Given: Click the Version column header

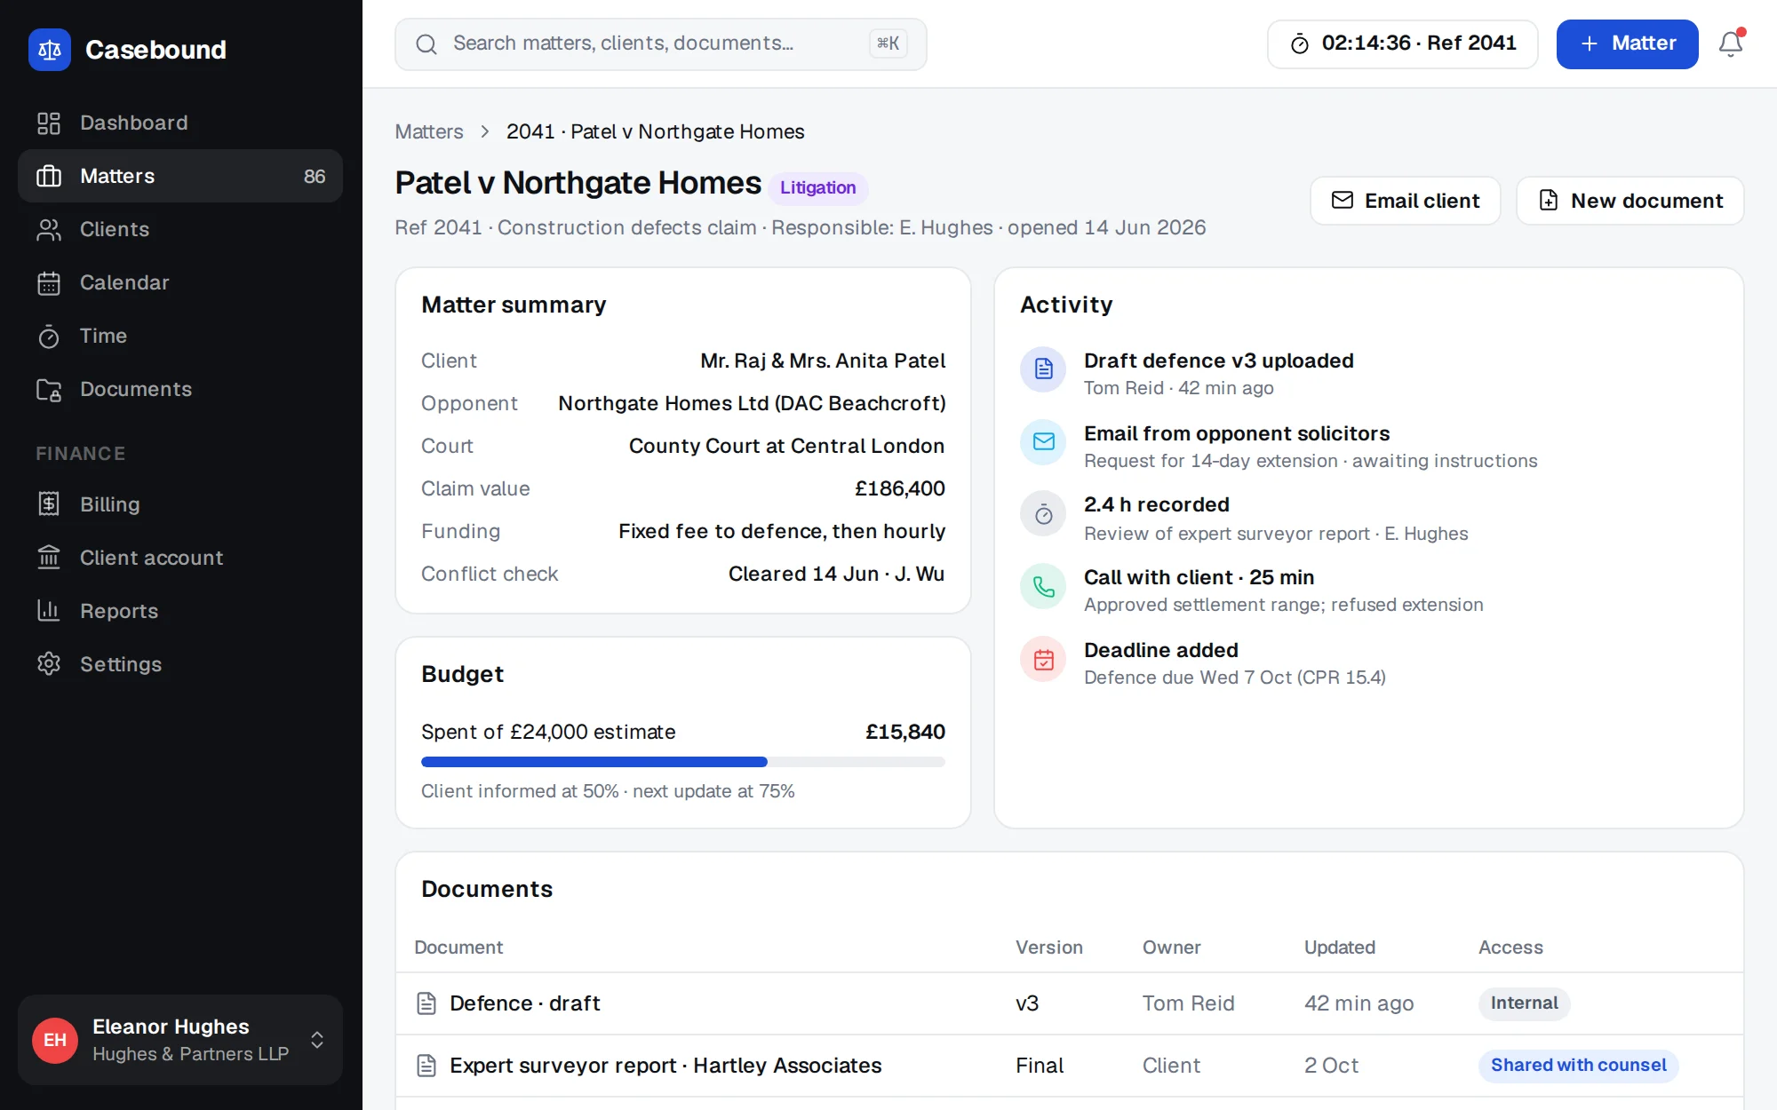Looking at the screenshot, I should (x=1048, y=947).
